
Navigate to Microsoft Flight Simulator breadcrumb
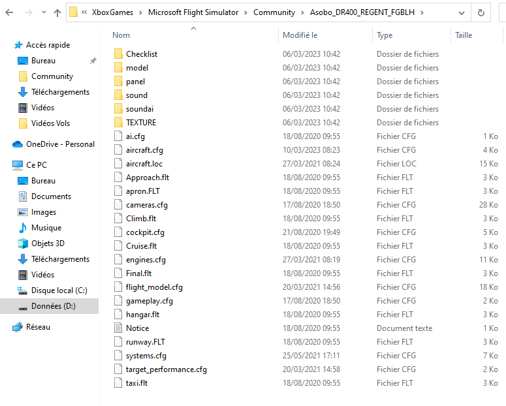pyautogui.click(x=193, y=12)
